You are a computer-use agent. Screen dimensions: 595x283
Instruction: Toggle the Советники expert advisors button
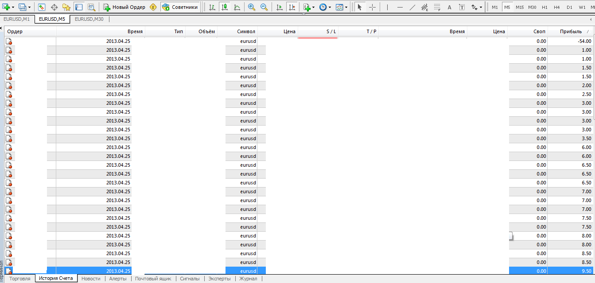179,7
